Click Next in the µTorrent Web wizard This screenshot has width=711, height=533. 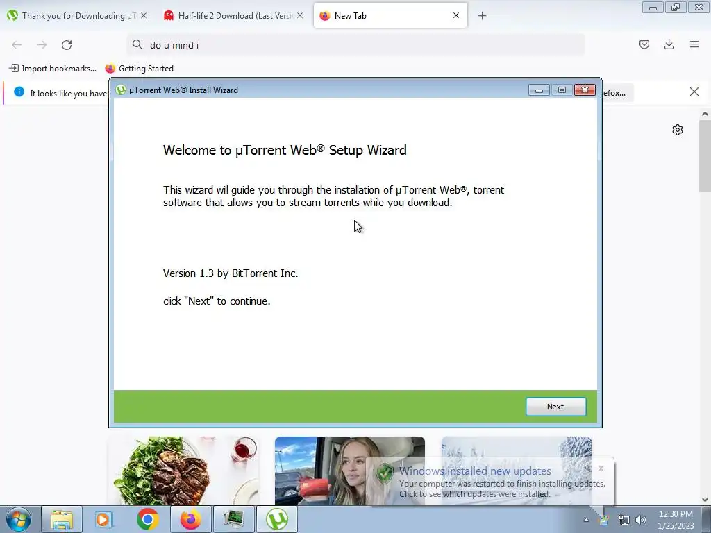pyautogui.click(x=555, y=407)
